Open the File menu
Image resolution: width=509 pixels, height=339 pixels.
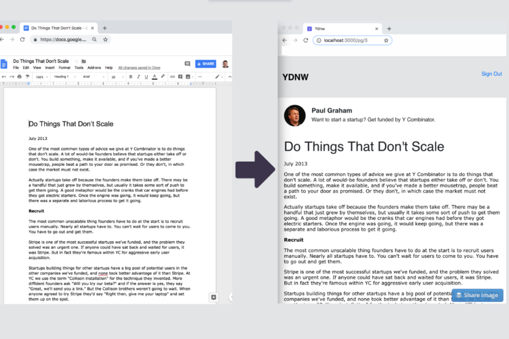click(16, 68)
